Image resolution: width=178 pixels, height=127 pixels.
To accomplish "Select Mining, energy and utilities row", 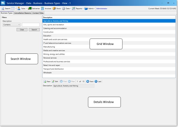I will (109, 54).
